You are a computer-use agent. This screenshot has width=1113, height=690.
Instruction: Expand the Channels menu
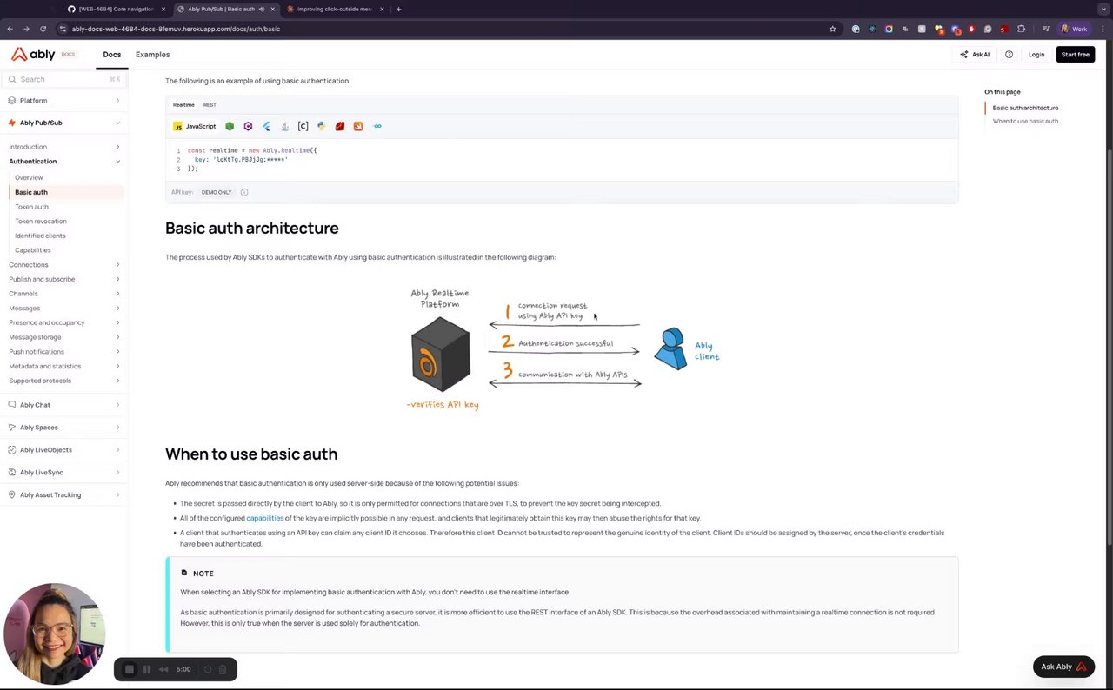(x=64, y=294)
